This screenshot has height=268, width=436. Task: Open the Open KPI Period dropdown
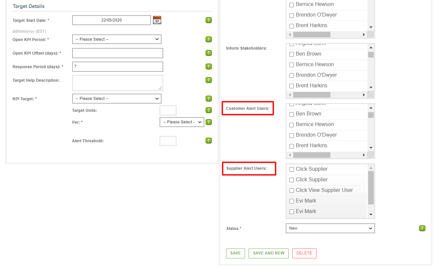point(117,39)
